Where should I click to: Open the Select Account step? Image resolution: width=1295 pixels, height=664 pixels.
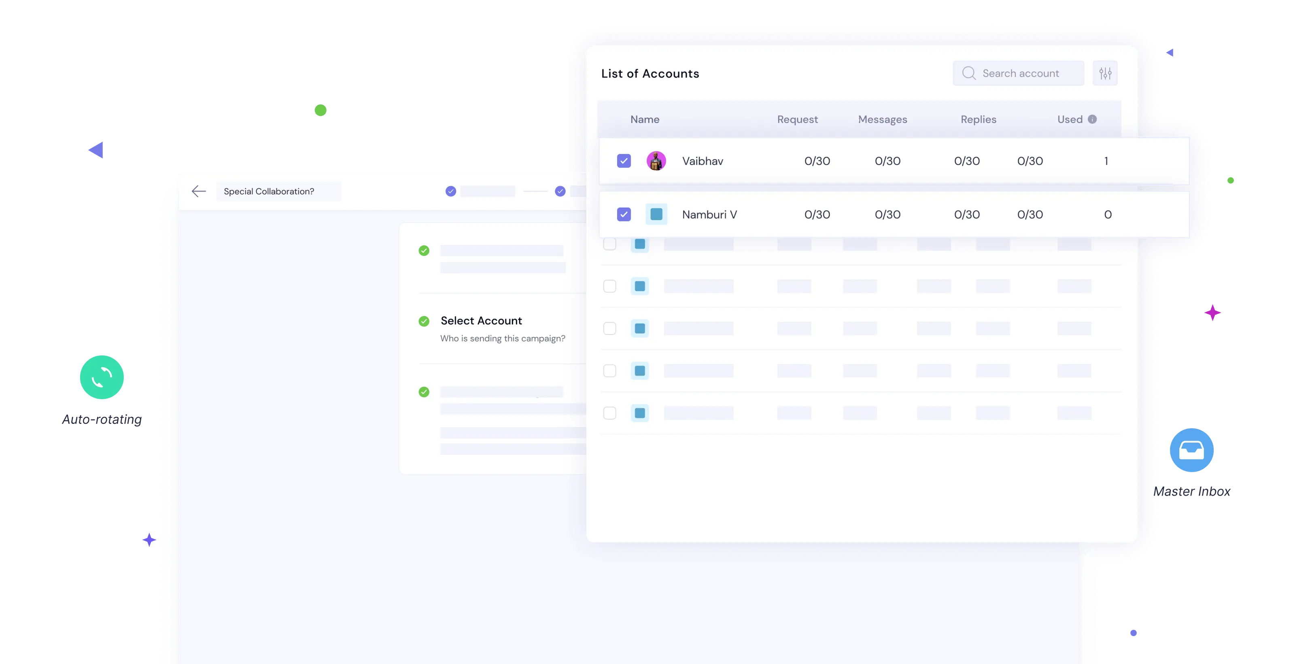click(481, 321)
